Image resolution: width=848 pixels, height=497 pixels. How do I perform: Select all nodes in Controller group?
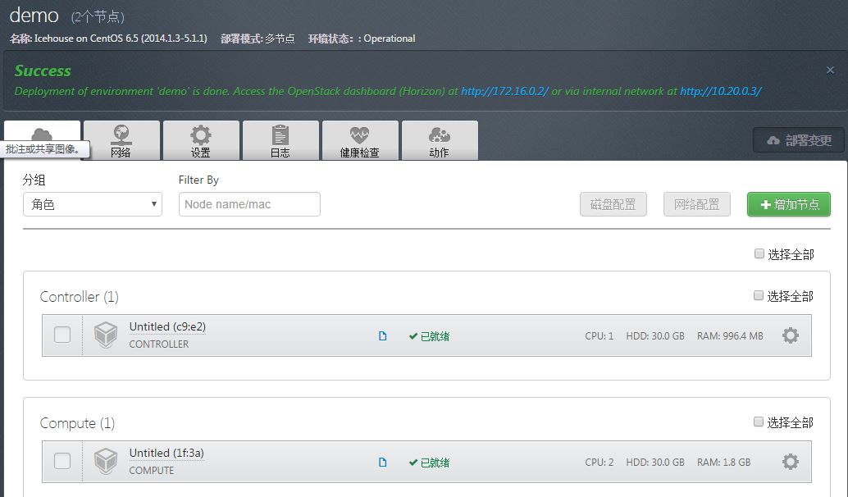pos(759,294)
